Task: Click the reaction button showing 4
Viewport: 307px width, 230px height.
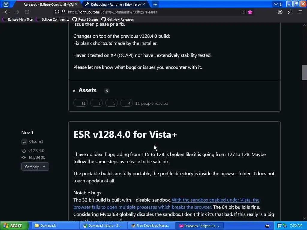Action: pyautogui.click(x=126, y=103)
